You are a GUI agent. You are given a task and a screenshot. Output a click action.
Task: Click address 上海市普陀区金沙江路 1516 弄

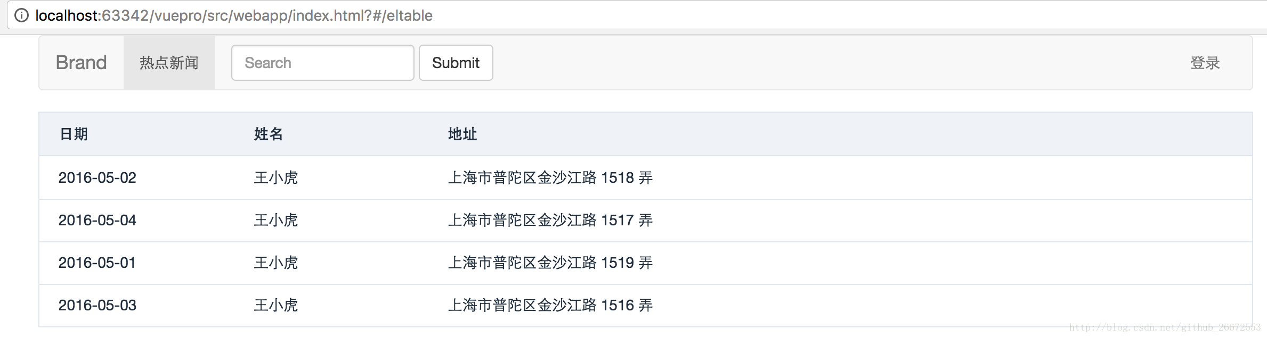[550, 305]
